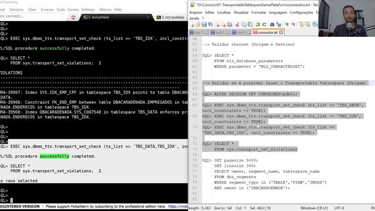Click the Close document icon in the toolbar
375x211 pixels.
[x=217, y=25]
